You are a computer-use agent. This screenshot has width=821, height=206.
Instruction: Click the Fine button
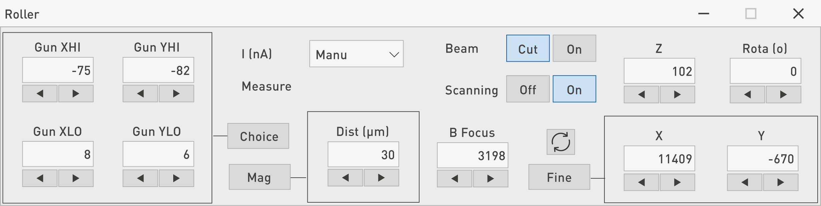[x=559, y=177]
